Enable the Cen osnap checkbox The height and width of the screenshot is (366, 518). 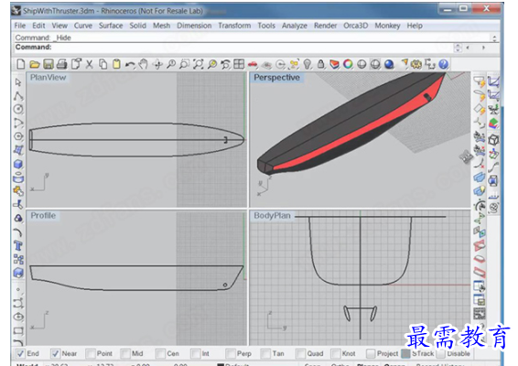click(160, 353)
